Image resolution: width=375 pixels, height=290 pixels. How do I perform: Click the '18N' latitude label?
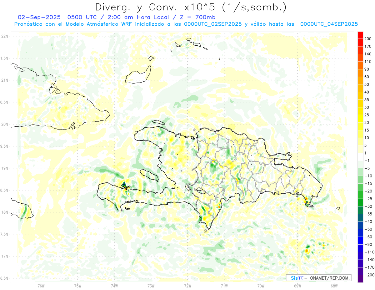tap(5, 212)
